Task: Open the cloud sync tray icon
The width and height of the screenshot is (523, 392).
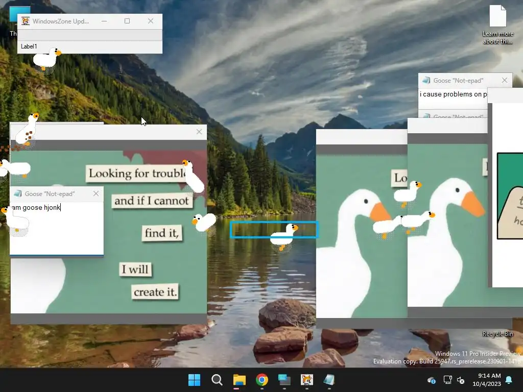Action: pos(431,380)
